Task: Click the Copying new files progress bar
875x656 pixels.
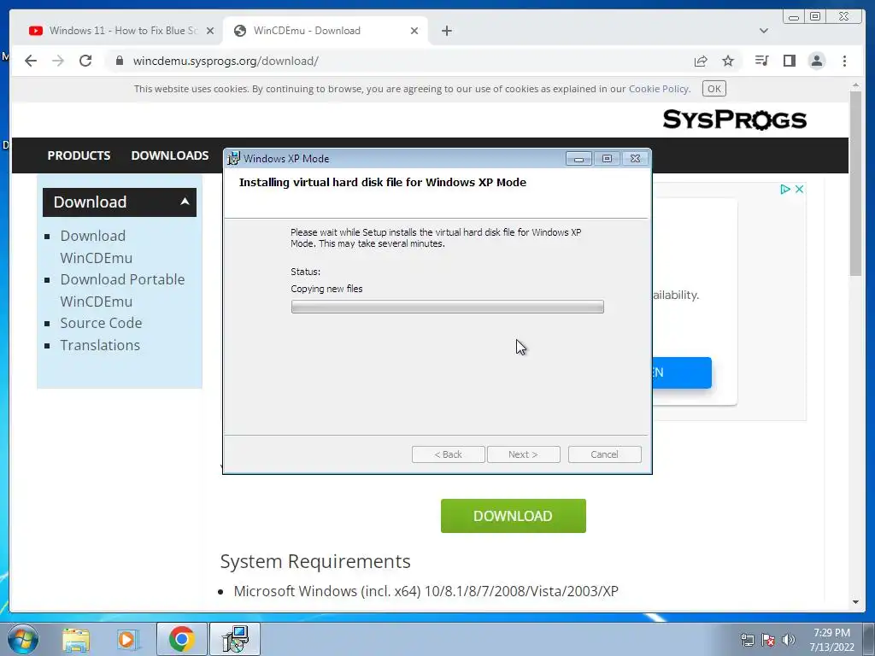Action: click(447, 307)
